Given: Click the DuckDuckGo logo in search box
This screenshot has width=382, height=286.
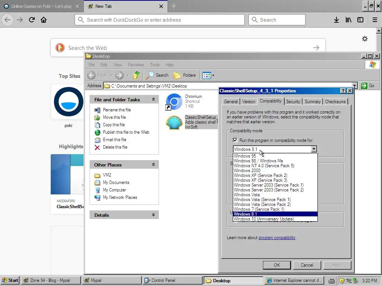Looking at the screenshot, I should tap(60, 48).
